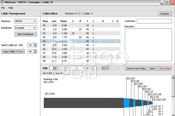Screen dimensions: 175x116
Task: Click the Step column header
Action: [45, 21]
